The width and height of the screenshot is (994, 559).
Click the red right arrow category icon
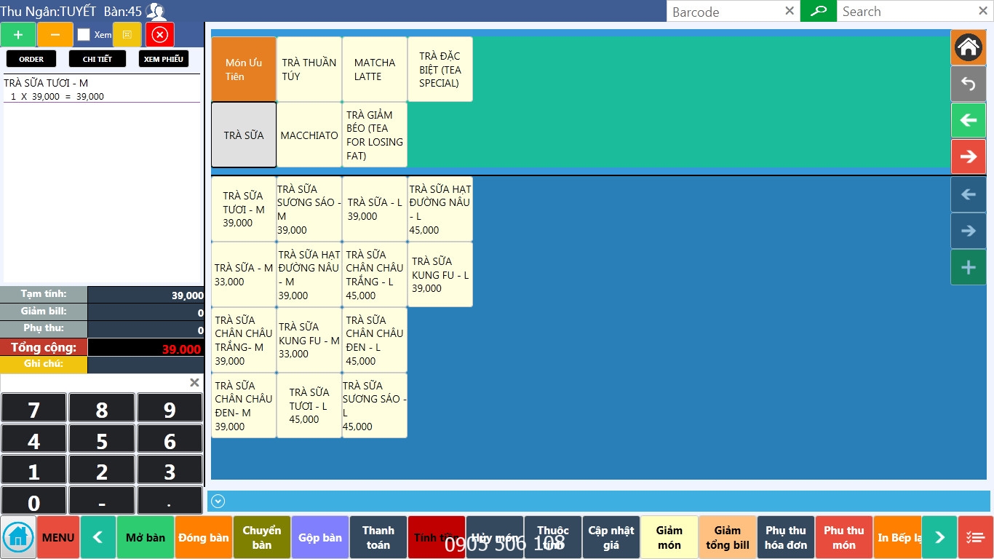(x=969, y=156)
